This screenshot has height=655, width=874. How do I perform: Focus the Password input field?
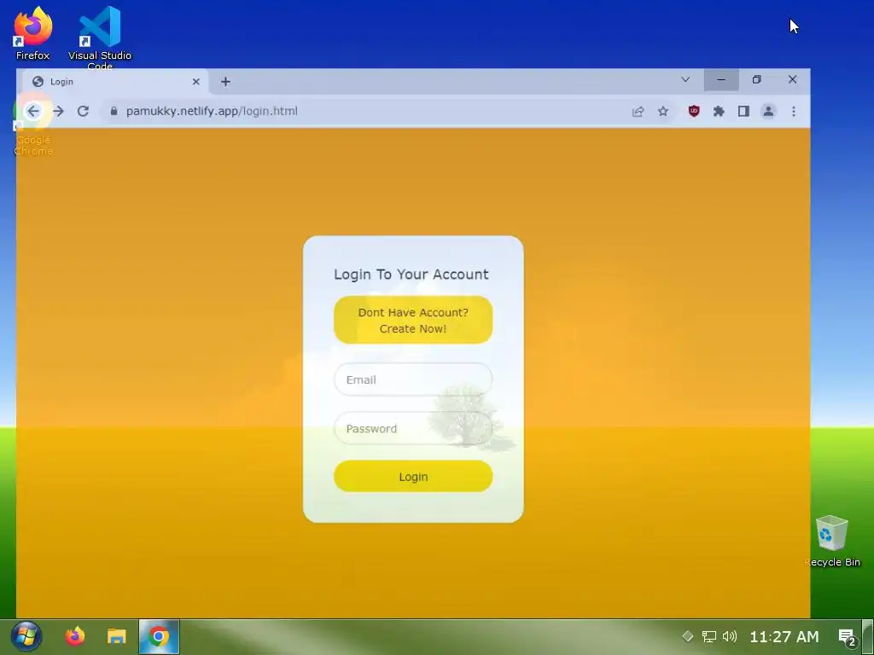(413, 428)
